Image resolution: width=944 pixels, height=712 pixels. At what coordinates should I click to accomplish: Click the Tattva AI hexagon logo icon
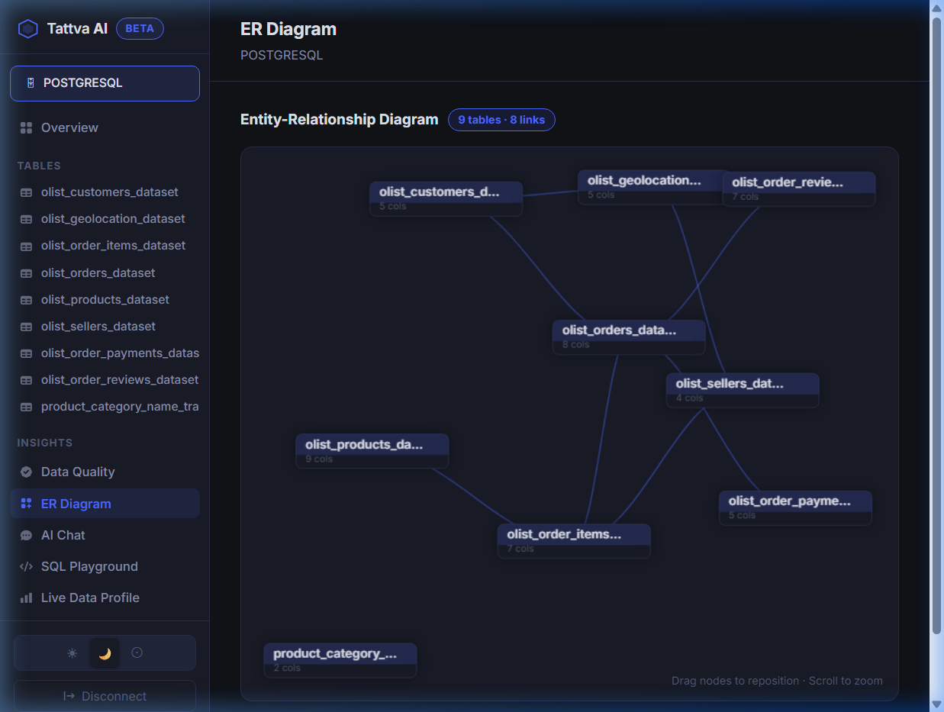click(x=27, y=28)
